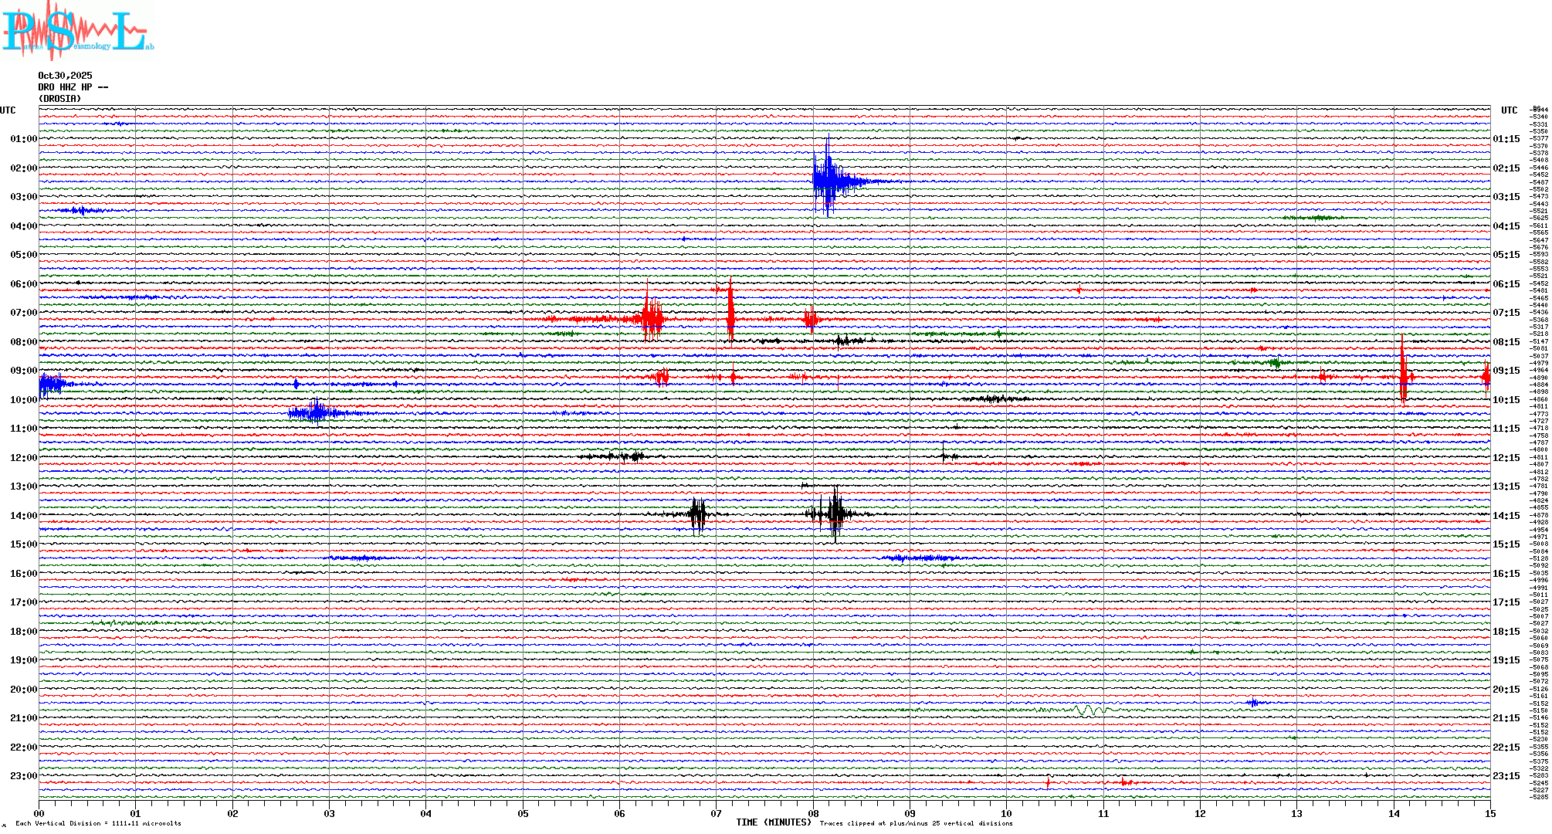Select the 14:00 hour label on left

click(x=23, y=516)
